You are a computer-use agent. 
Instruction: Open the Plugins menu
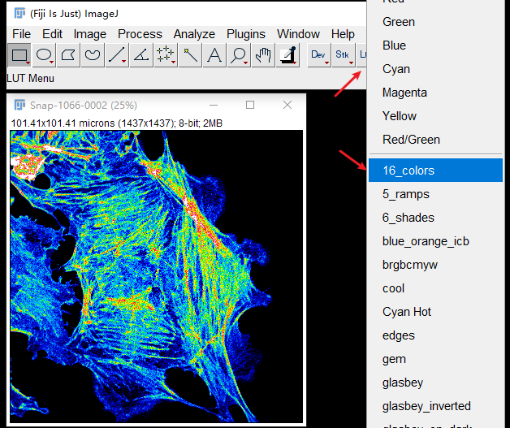tap(246, 34)
